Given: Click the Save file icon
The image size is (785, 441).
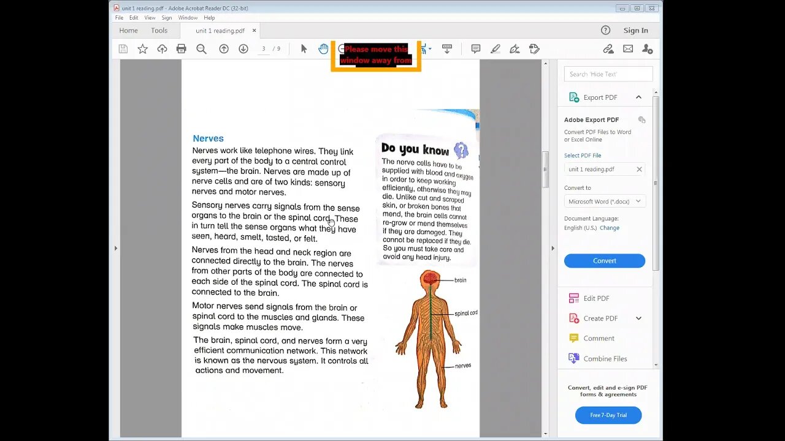Looking at the screenshot, I should click(123, 49).
